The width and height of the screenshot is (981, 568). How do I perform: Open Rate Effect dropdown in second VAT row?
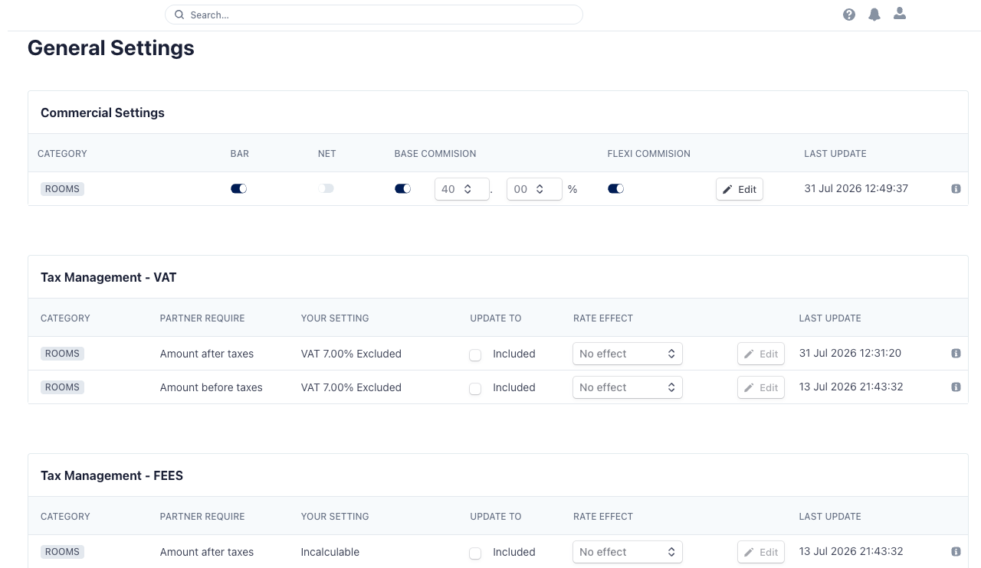[628, 387]
